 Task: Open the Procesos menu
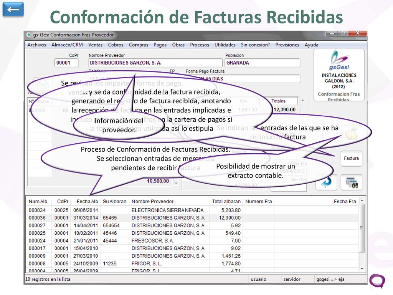pyautogui.click(x=200, y=45)
